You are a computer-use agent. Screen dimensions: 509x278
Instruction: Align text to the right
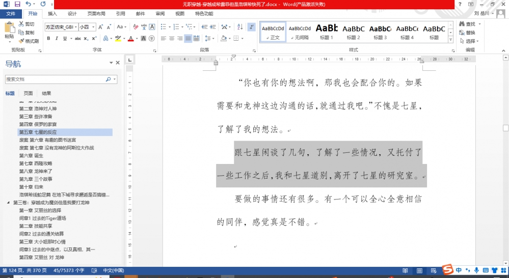[180, 38]
